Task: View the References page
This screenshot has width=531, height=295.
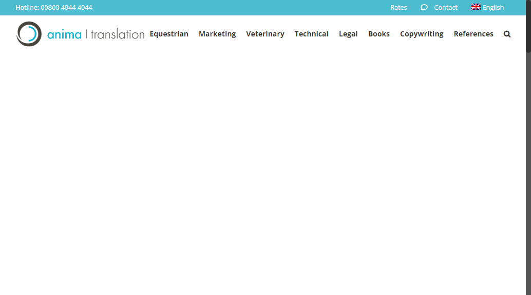Action: pos(473,34)
